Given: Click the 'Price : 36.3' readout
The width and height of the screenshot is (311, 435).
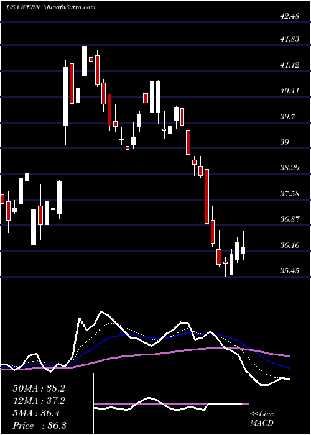Looking at the screenshot, I should 39,426.
